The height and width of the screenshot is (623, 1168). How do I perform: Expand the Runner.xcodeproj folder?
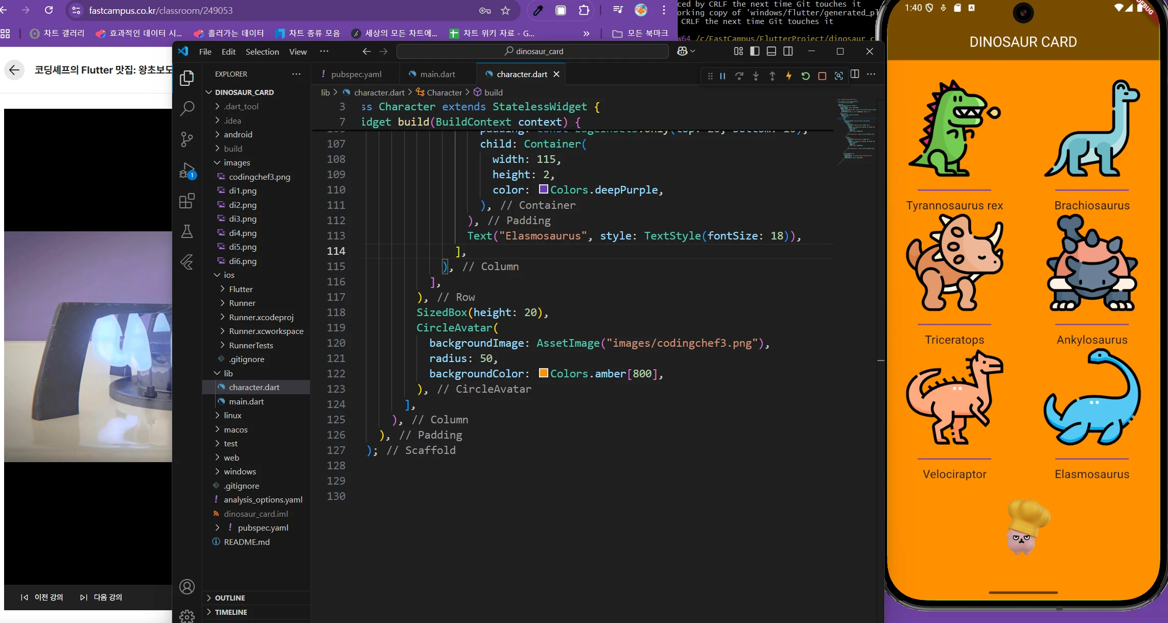click(261, 317)
